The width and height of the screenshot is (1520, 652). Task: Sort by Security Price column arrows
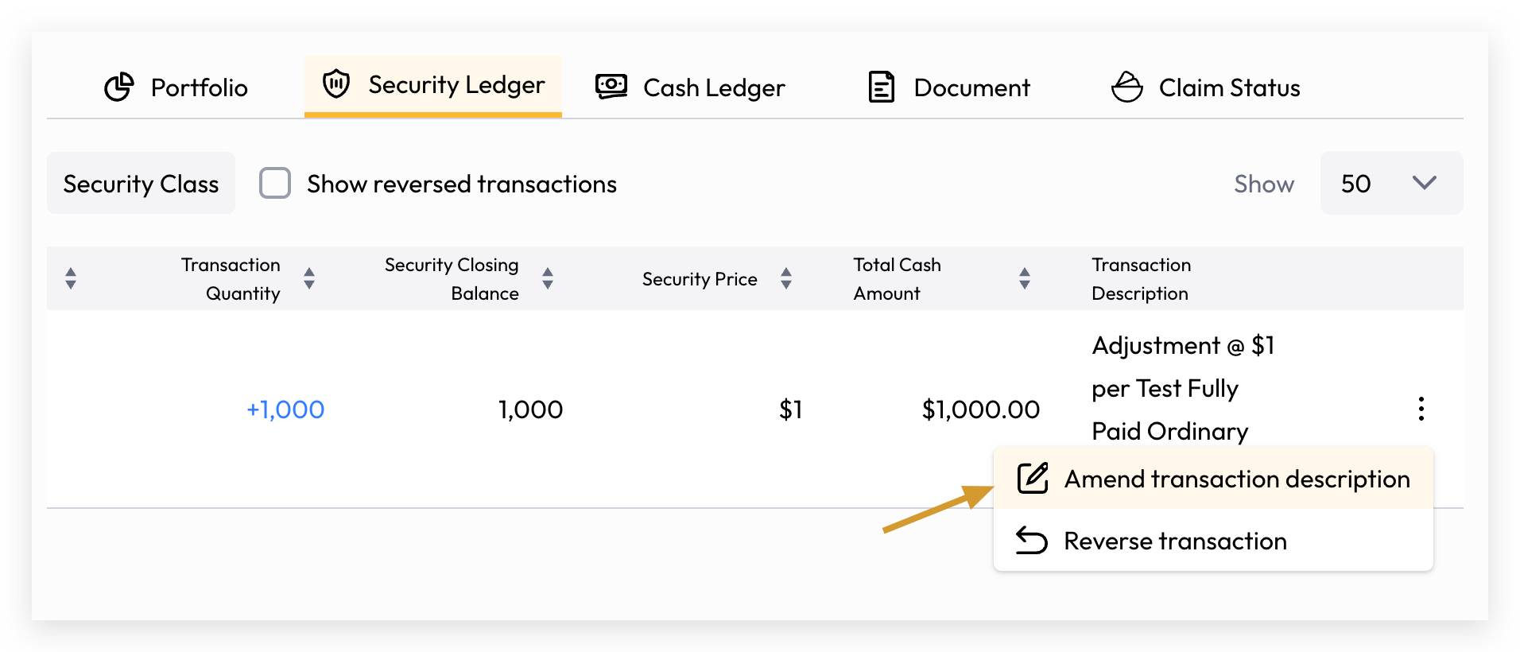click(786, 278)
